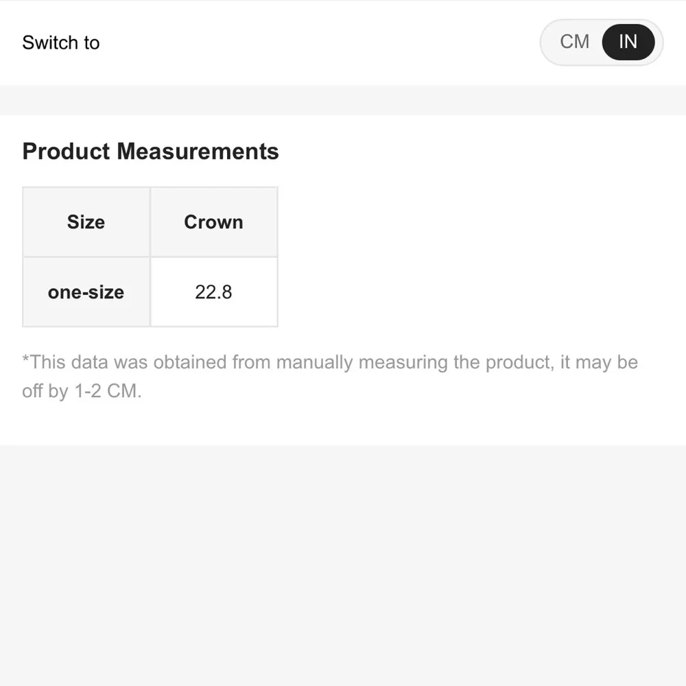Screen dimensions: 686x686
Task: Click the word Product in the heading
Action: (x=66, y=152)
